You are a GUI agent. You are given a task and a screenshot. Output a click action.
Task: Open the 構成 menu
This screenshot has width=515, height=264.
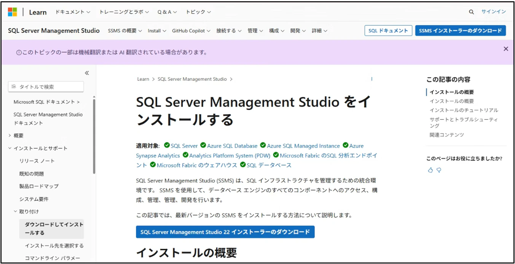coord(277,31)
